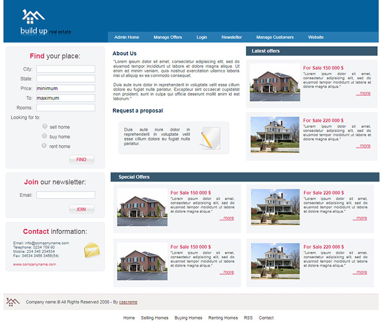Click the newsletter Email input field
Image resolution: width=381 pixels, height=322 pixels.
tap(66, 195)
